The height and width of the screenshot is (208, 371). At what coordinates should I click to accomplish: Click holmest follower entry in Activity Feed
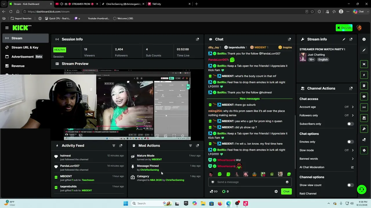[89, 157]
